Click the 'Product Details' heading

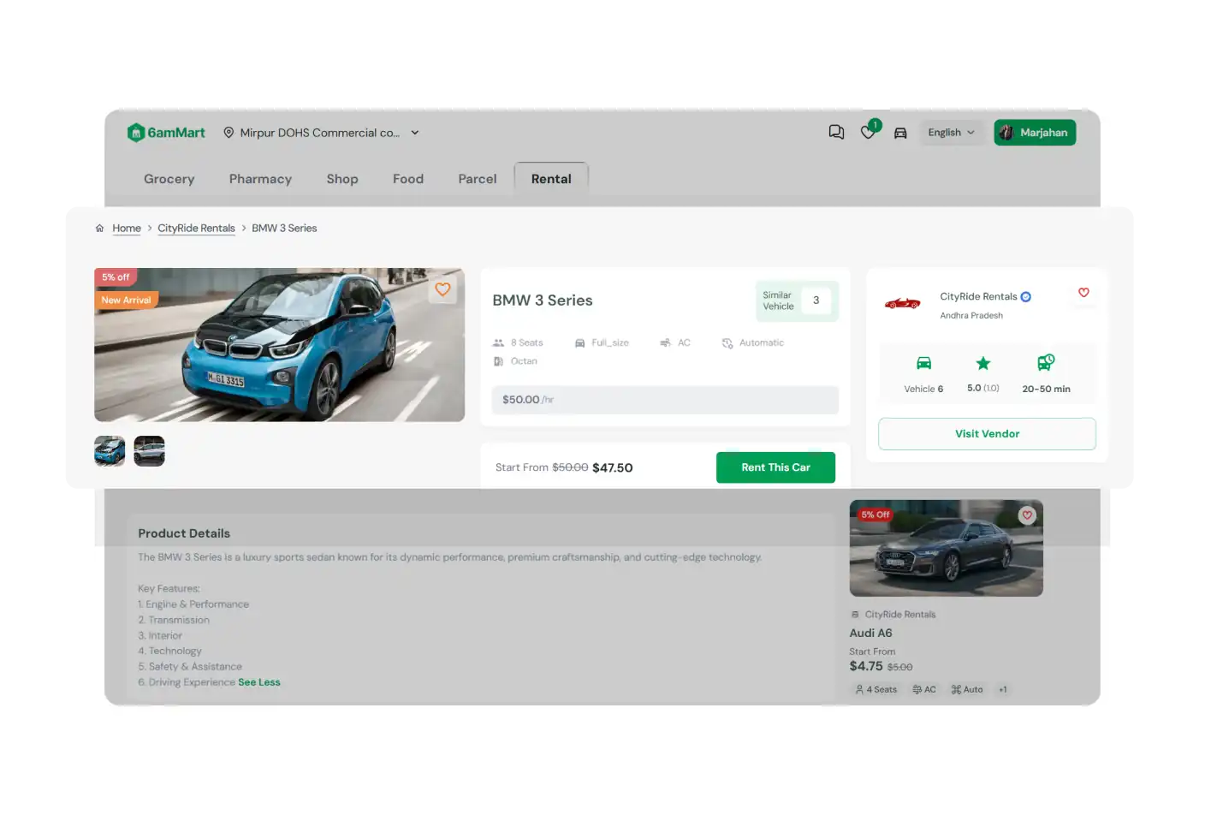tap(184, 533)
